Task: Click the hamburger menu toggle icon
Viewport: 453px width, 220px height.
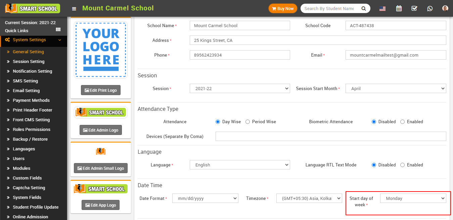Action: [74, 9]
